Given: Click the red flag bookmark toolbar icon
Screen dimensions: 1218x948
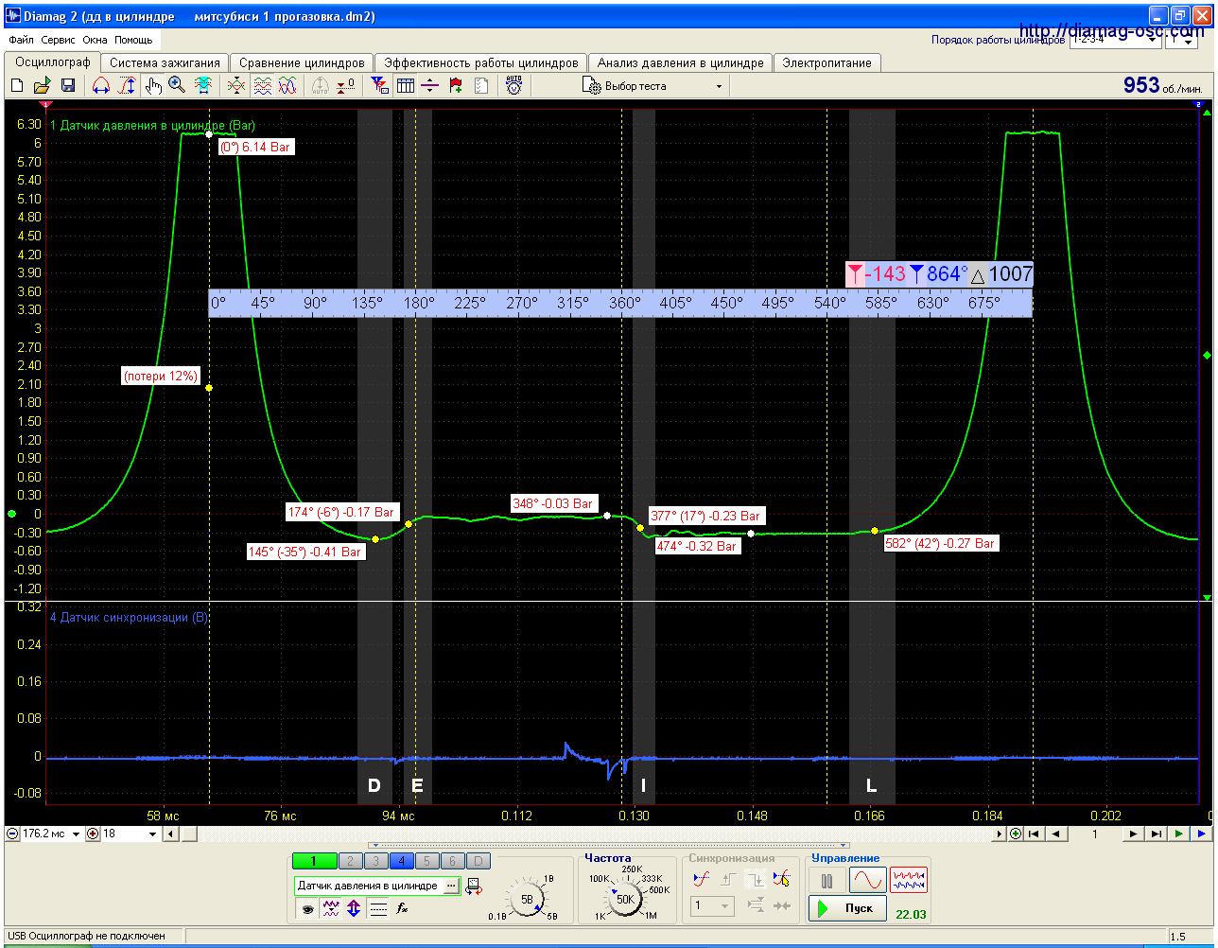Looking at the screenshot, I should click(x=456, y=86).
